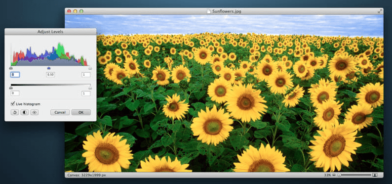Viewport: 392px width, 184px height.
Task: Uncheck the Live histogram checkbox
Action: [x=12, y=104]
